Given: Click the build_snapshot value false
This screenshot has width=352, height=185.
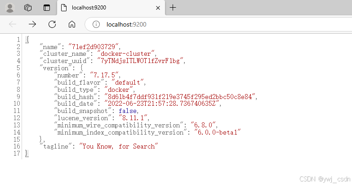Looking at the screenshot, I should tap(128, 111).
